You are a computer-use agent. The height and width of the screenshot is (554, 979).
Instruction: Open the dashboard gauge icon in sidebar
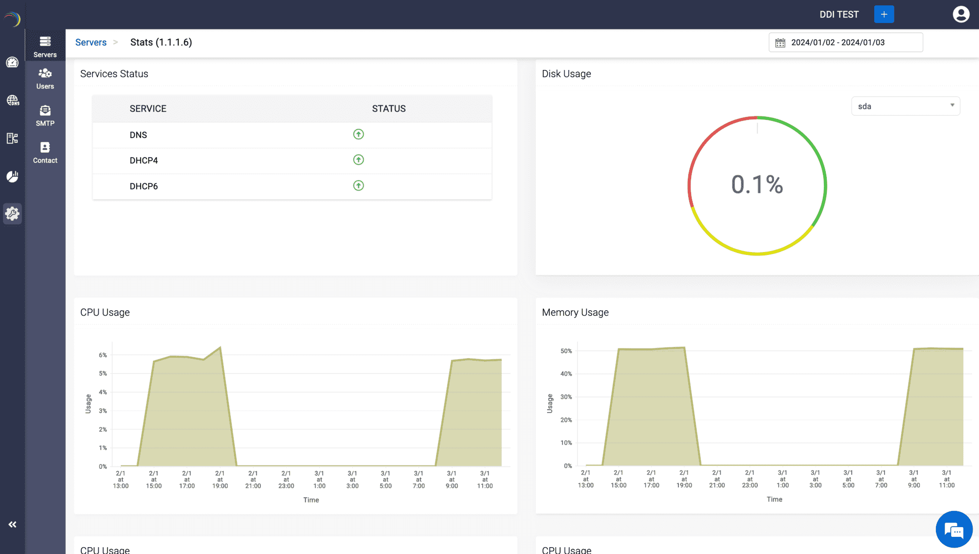point(12,63)
